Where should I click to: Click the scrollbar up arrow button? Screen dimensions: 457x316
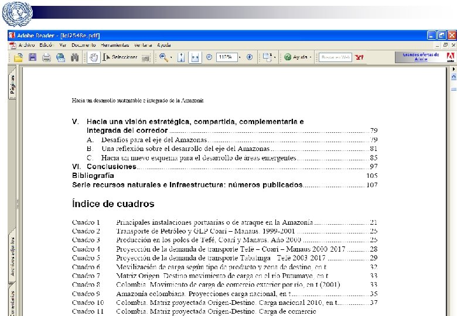tap(453, 77)
